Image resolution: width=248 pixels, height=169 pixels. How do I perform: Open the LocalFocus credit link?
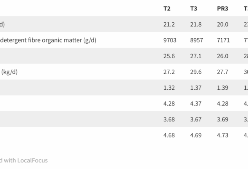24,160
